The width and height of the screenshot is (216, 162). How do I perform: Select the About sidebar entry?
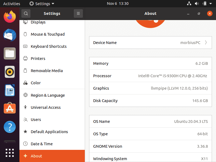[x=52, y=156]
